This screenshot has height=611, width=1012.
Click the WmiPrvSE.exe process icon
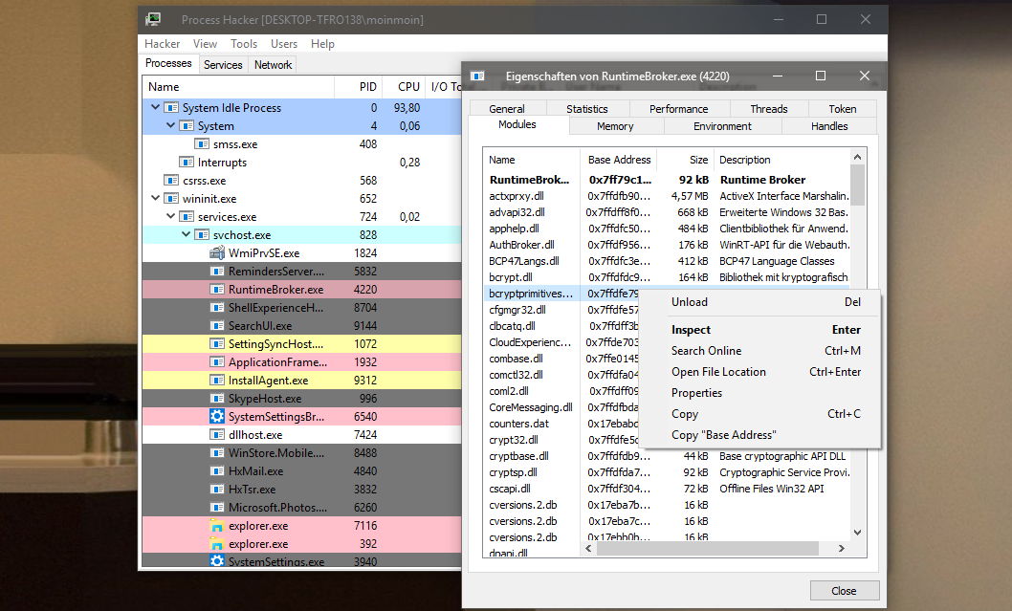217,253
